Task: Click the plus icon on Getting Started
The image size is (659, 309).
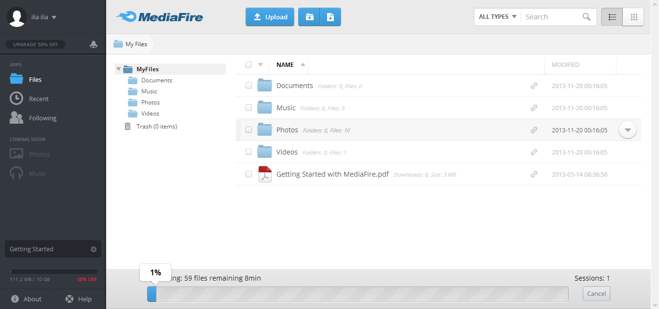Action: (94, 249)
